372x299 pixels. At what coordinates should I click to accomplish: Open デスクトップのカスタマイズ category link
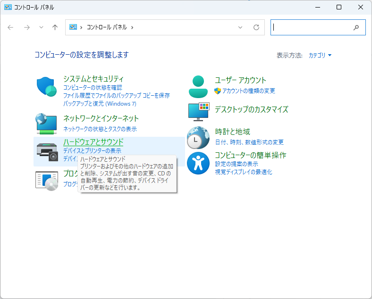click(252, 109)
